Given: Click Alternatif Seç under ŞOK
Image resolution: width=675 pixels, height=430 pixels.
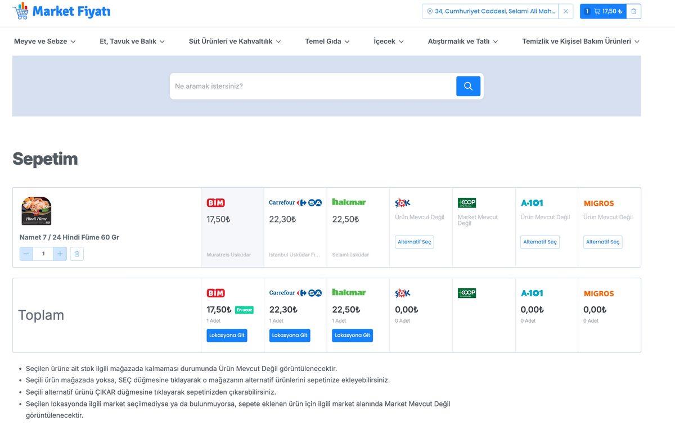Looking at the screenshot, I should 415,241.
